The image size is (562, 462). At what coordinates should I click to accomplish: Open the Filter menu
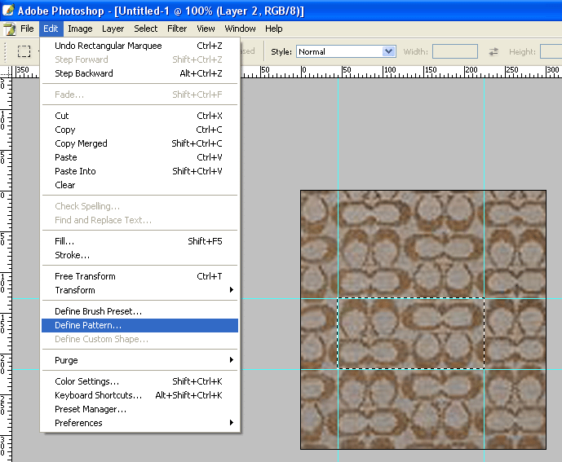[177, 29]
